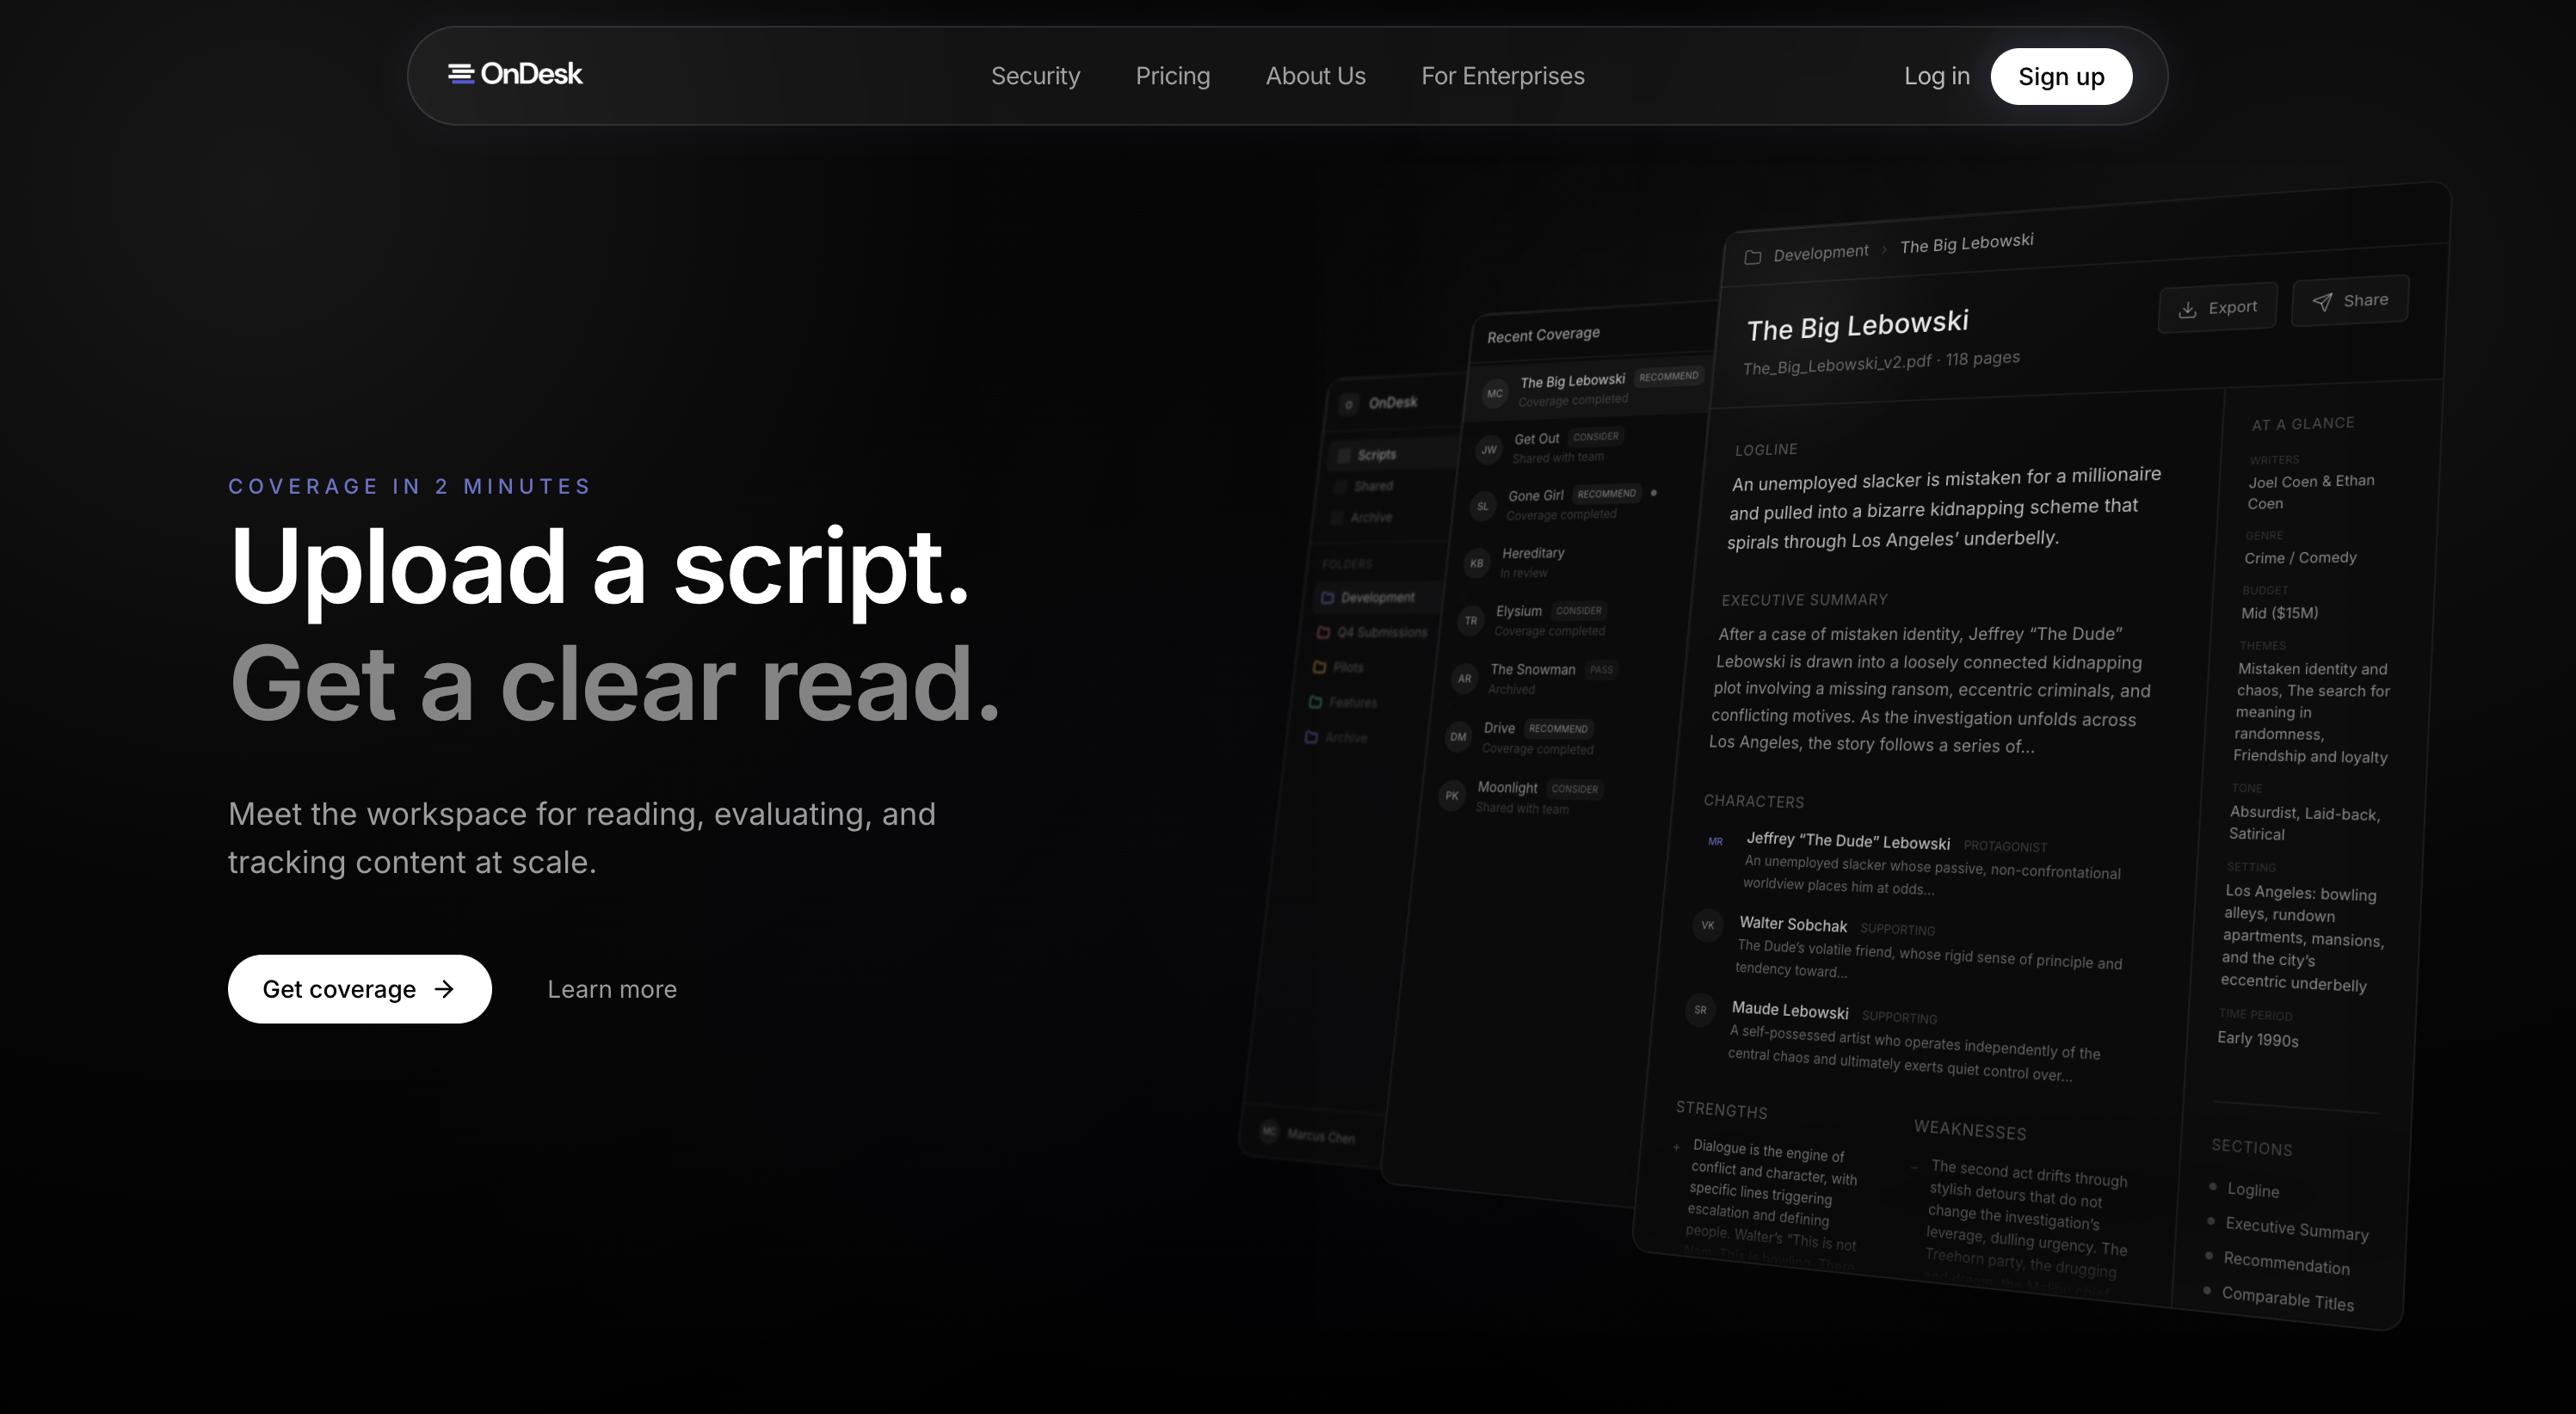Open the Archive folder under Folders
This screenshot has width=2576, height=1414.
pyautogui.click(x=1336, y=738)
